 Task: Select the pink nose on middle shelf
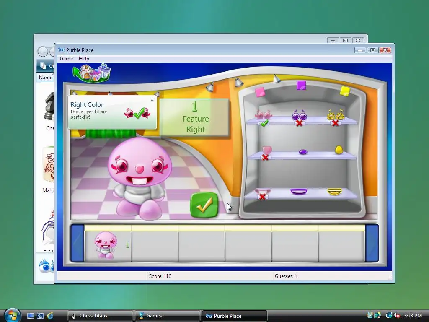(267, 150)
